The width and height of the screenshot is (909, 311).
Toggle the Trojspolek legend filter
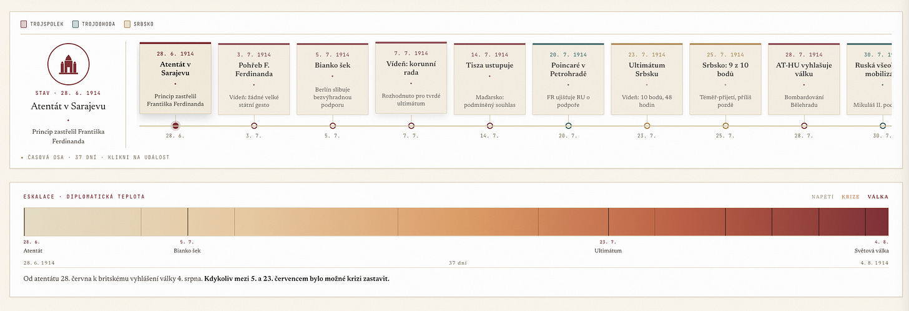42,24
